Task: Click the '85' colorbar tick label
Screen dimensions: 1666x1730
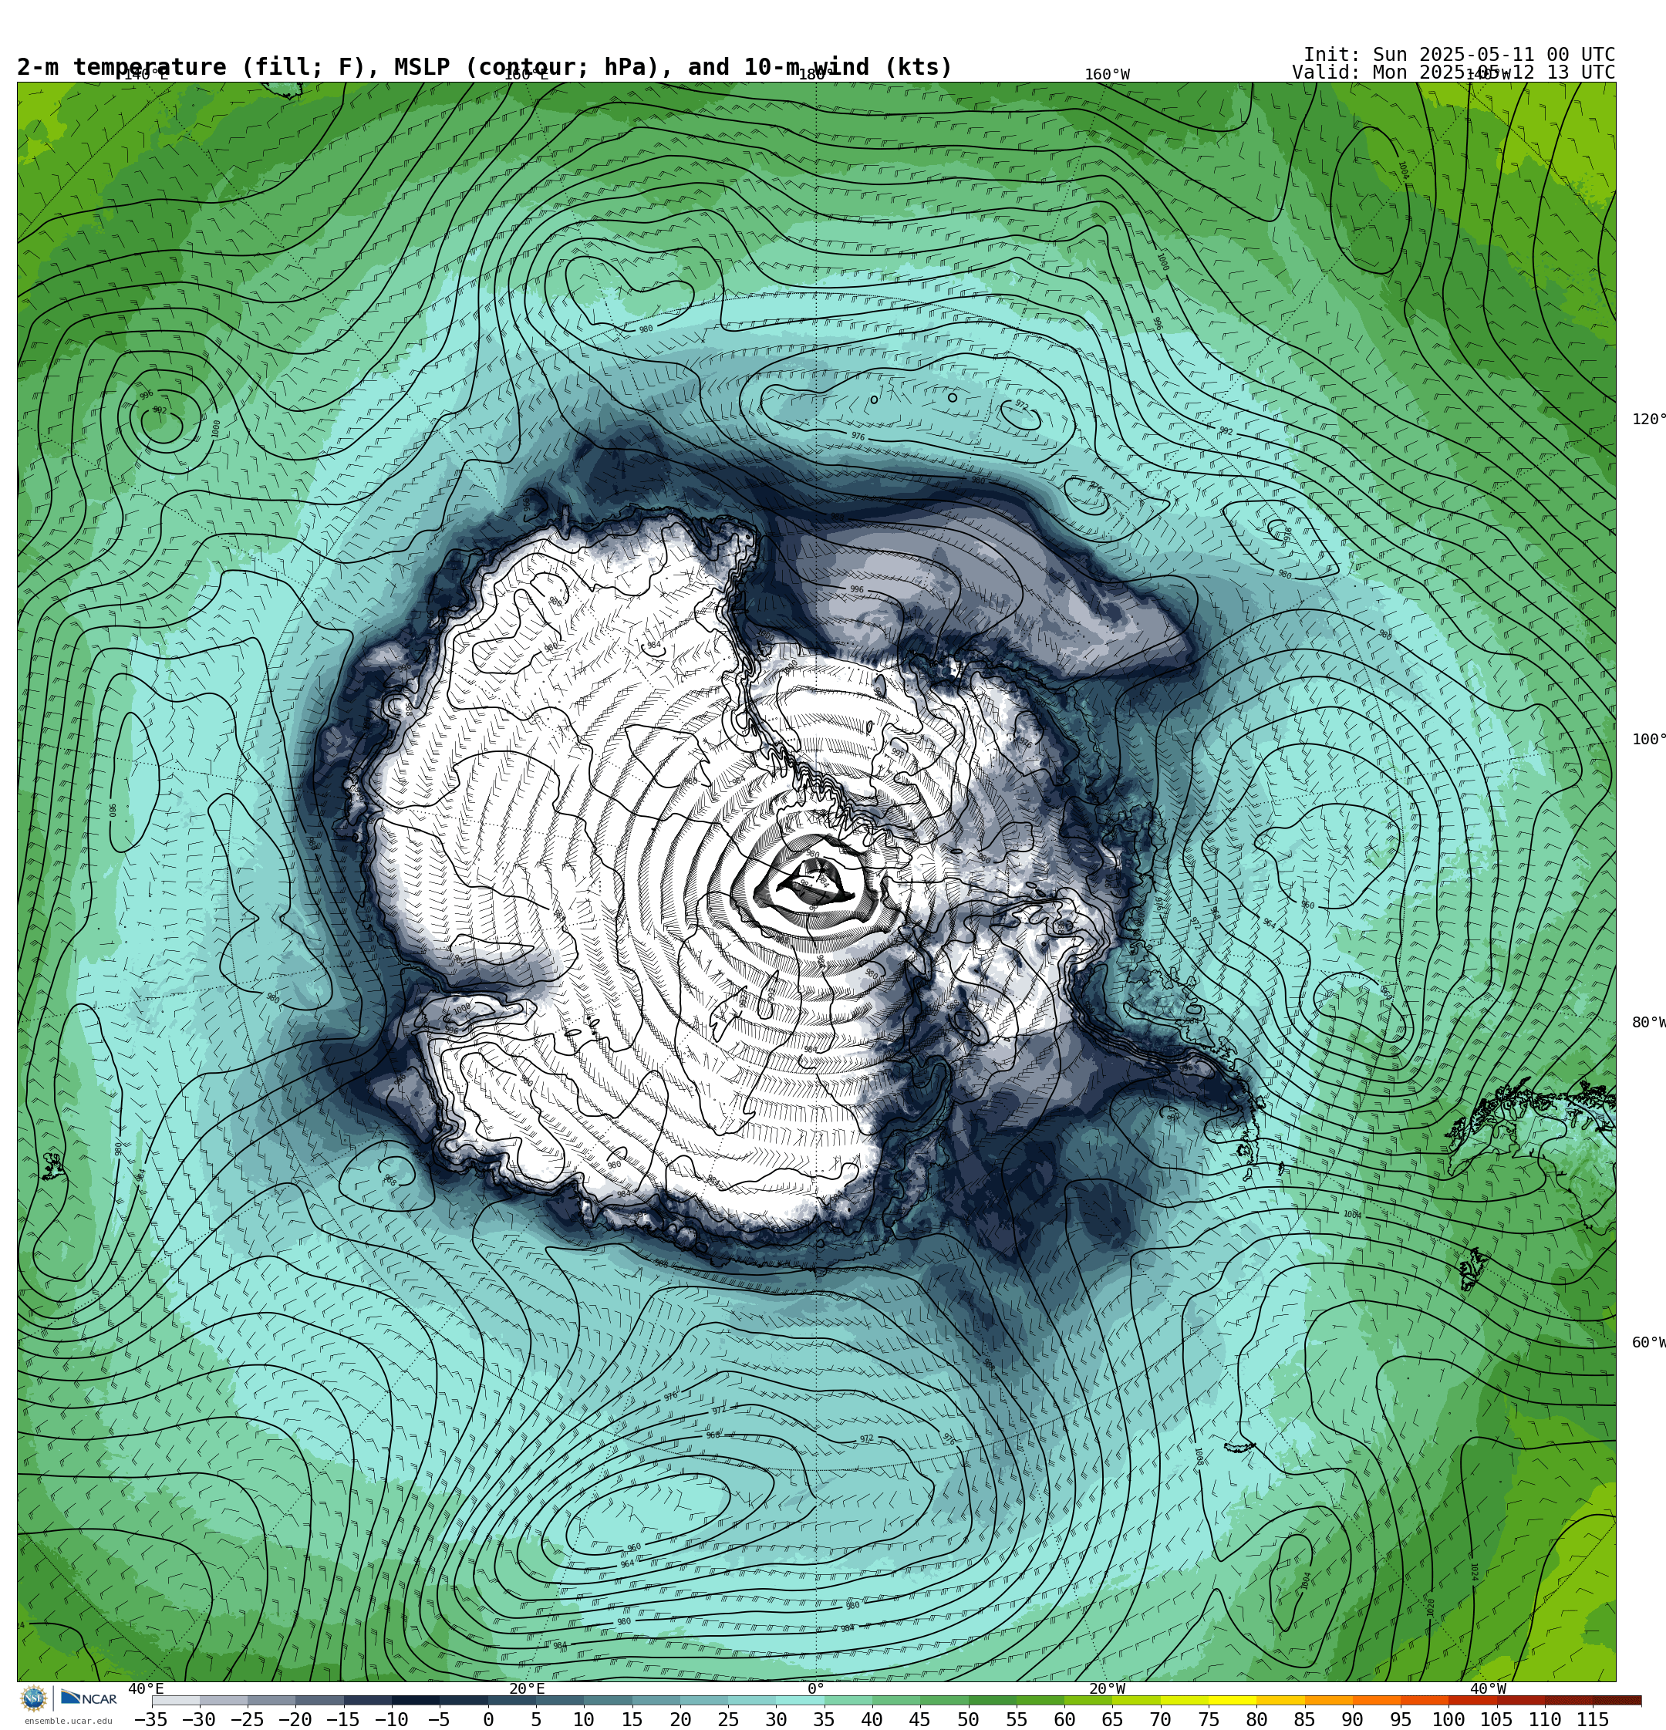Action: click(x=1305, y=1719)
